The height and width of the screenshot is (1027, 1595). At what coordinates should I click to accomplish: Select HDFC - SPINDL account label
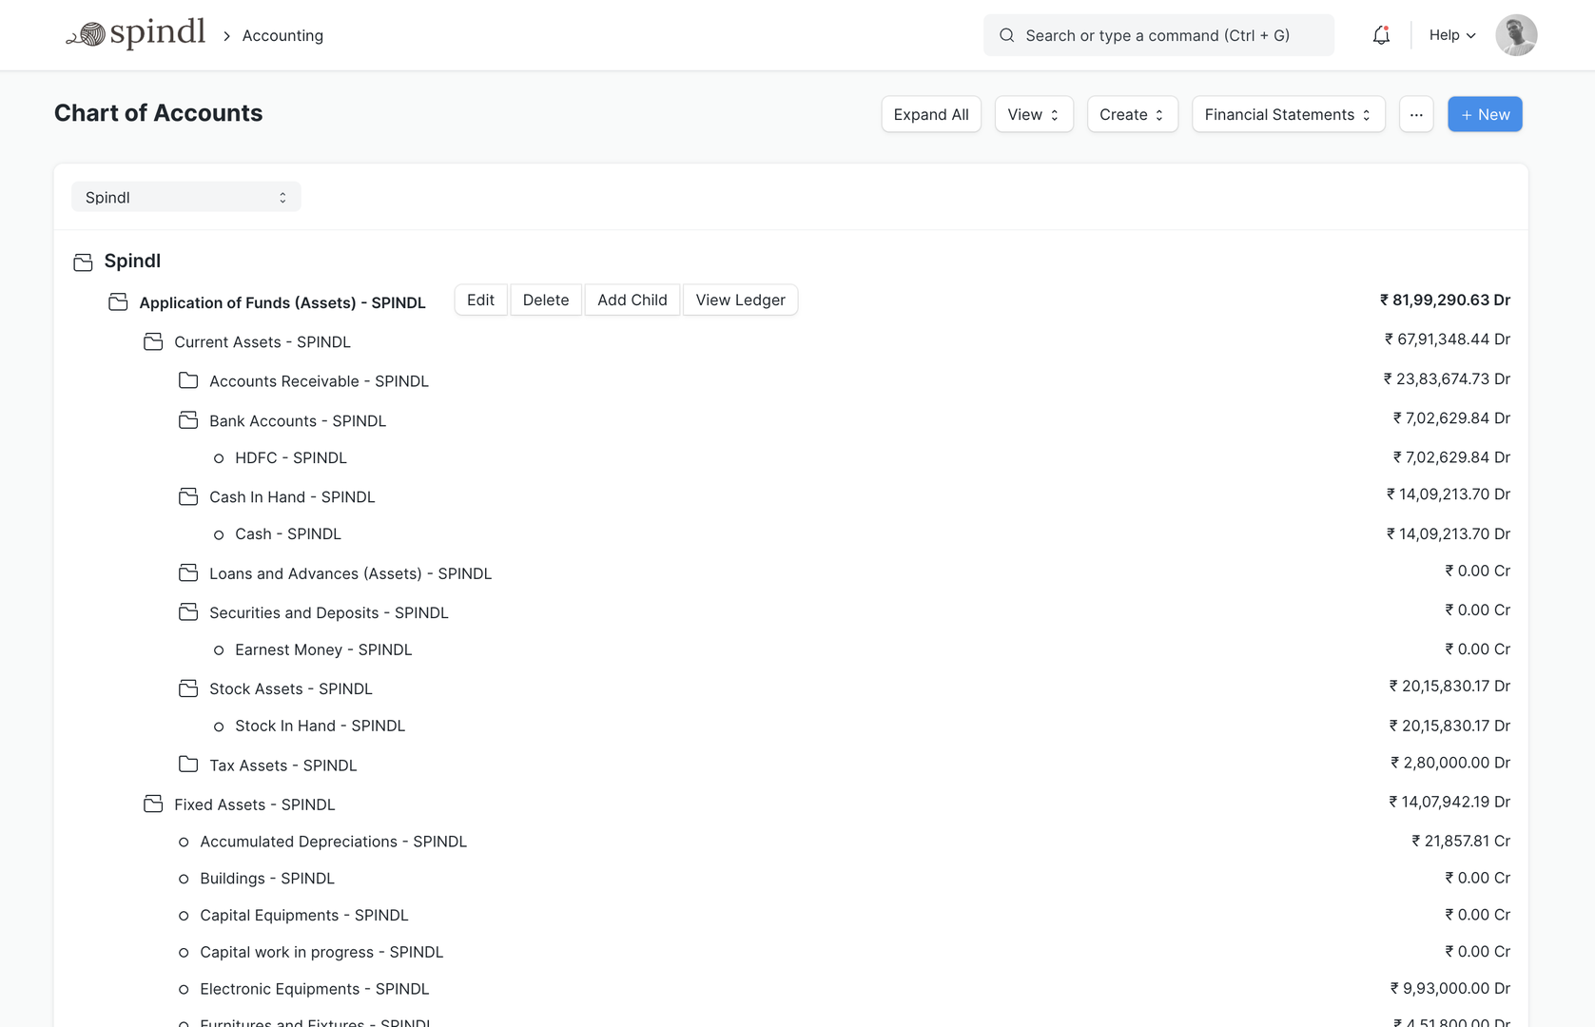(291, 458)
